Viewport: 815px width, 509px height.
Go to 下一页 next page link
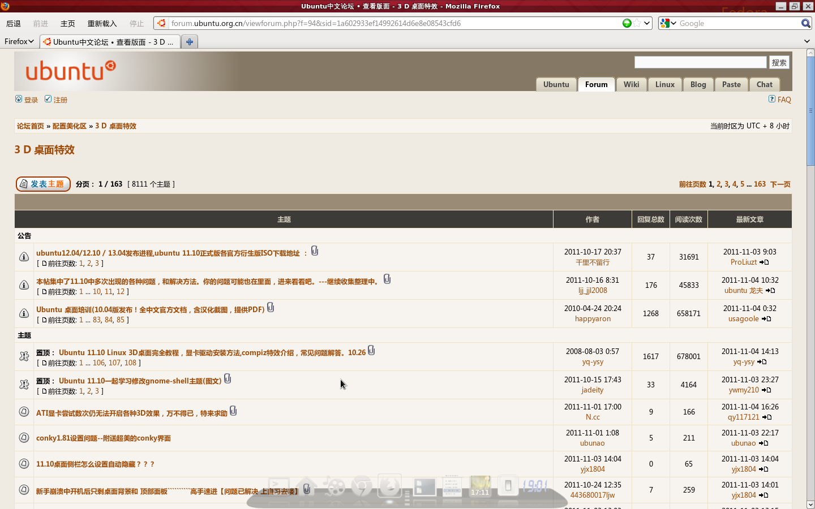point(780,184)
